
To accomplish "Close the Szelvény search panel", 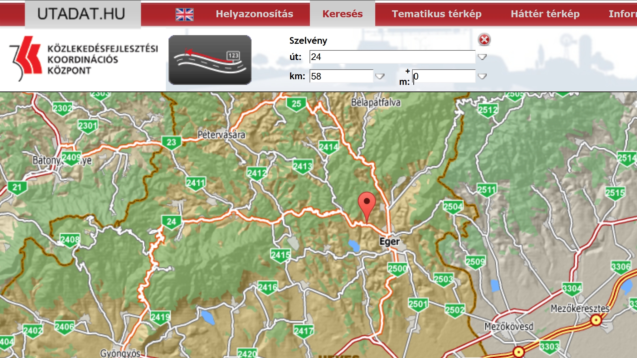I will tap(484, 40).
